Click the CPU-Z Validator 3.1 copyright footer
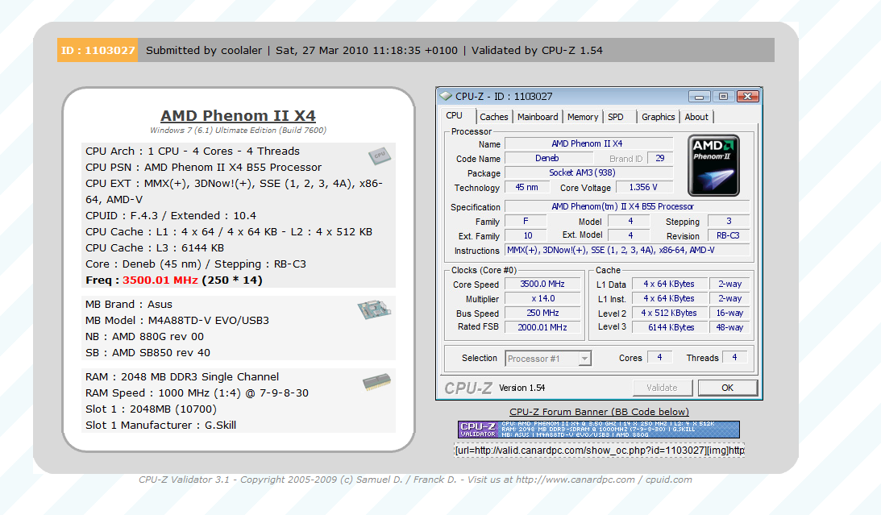The image size is (881, 515). 415,480
